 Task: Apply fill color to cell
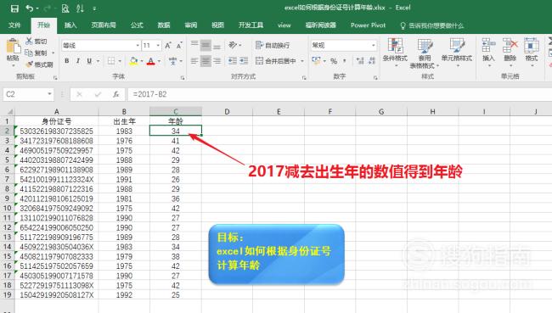click(133, 61)
